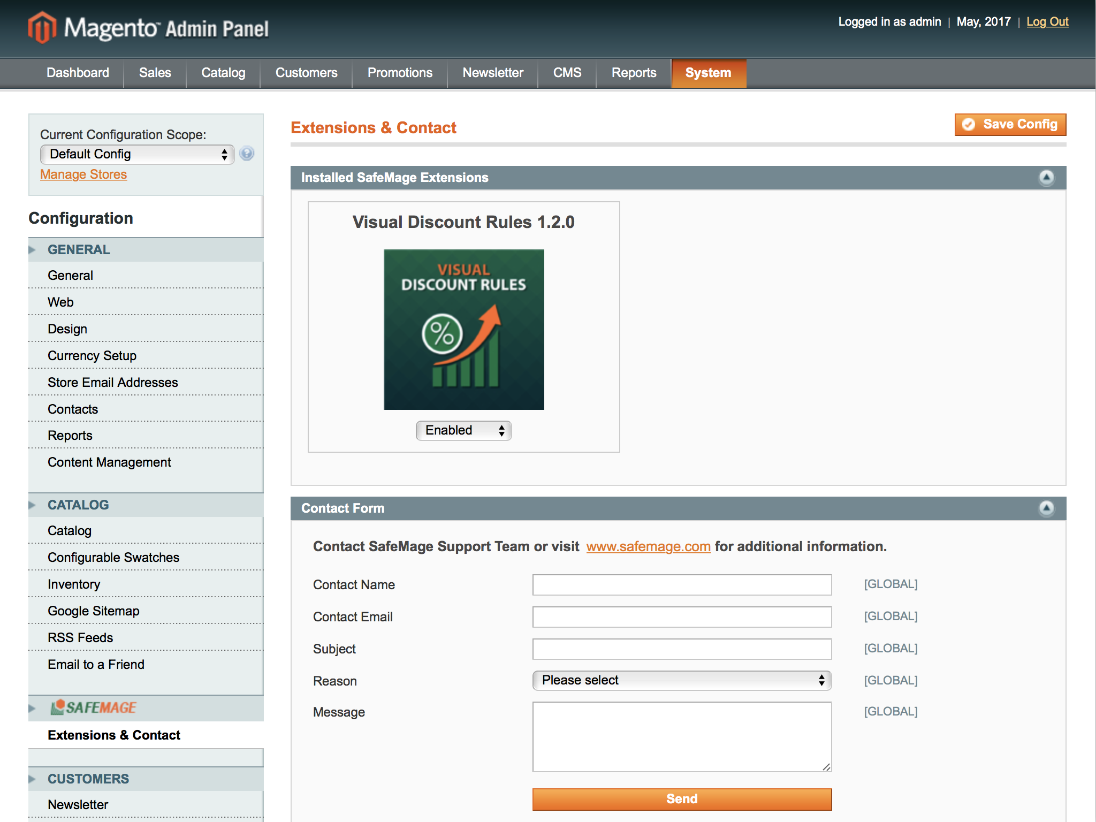Click the GENERAL section arrow icon

[x=32, y=250]
